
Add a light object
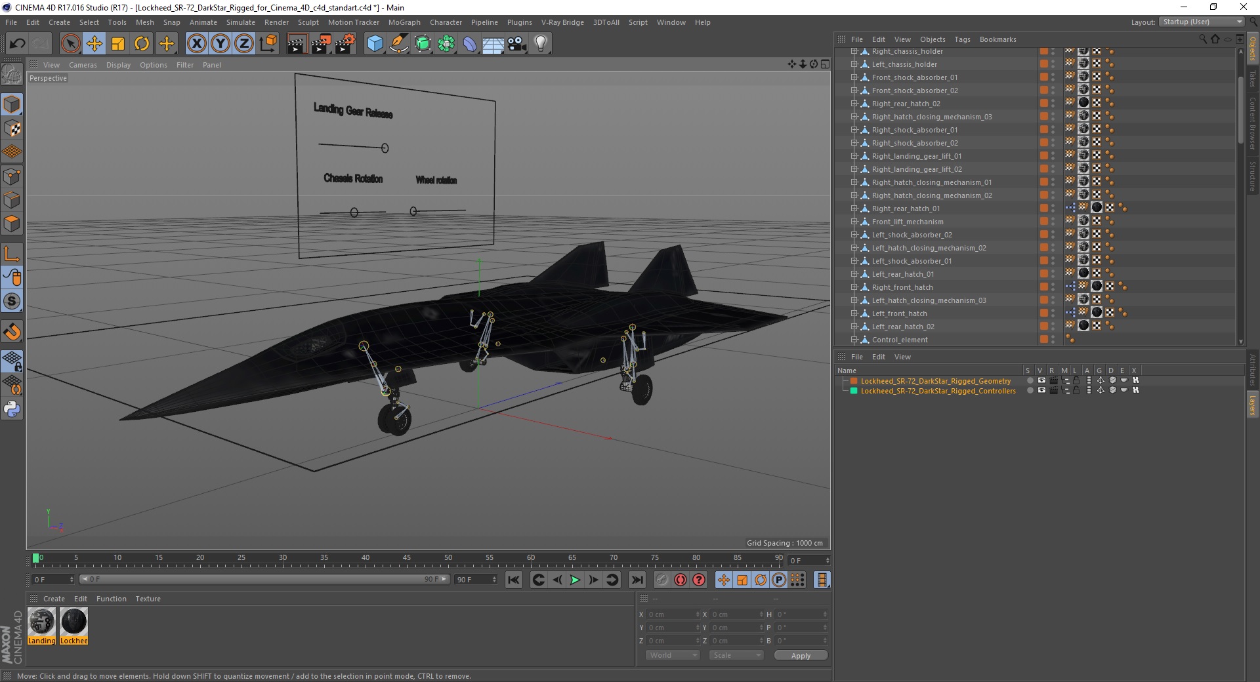(x=541, y=44)
